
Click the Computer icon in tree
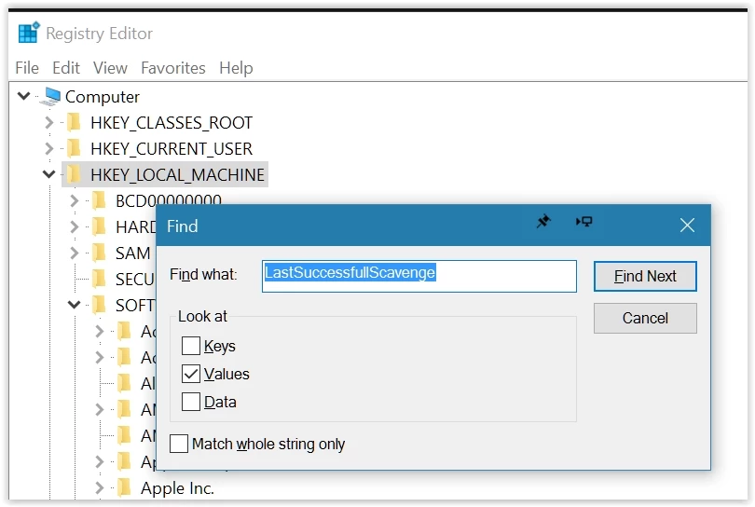pos(51,97)
